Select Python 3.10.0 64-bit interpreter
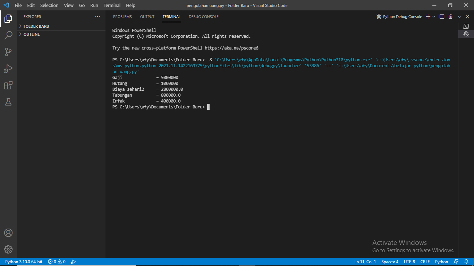Screen dimensions: 474x266 click(x=24, y=262)
